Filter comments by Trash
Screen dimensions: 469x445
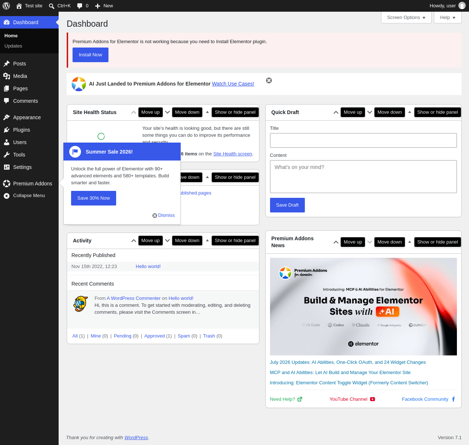tap(209, 336)
